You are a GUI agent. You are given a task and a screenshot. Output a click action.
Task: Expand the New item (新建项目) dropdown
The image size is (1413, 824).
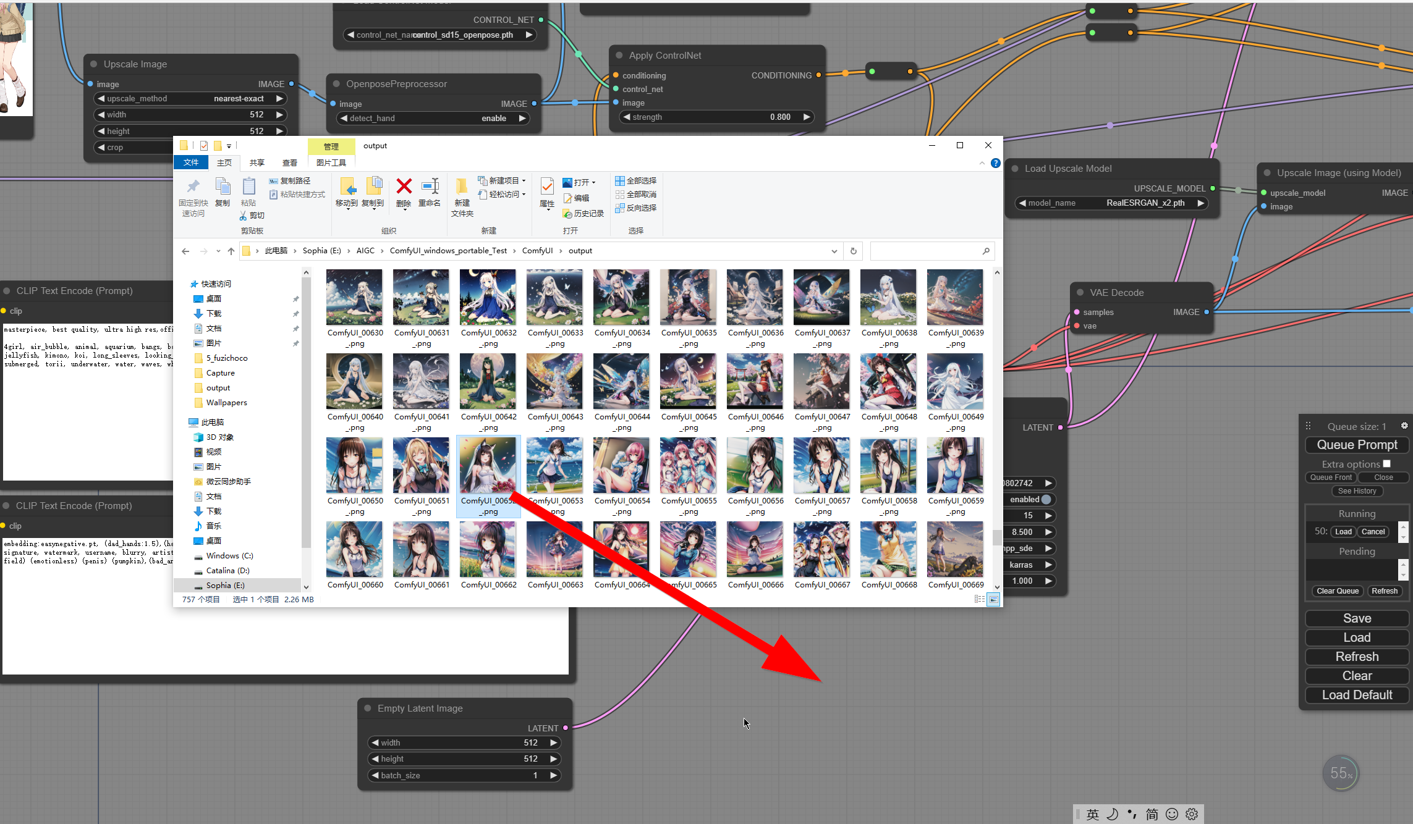524,181
